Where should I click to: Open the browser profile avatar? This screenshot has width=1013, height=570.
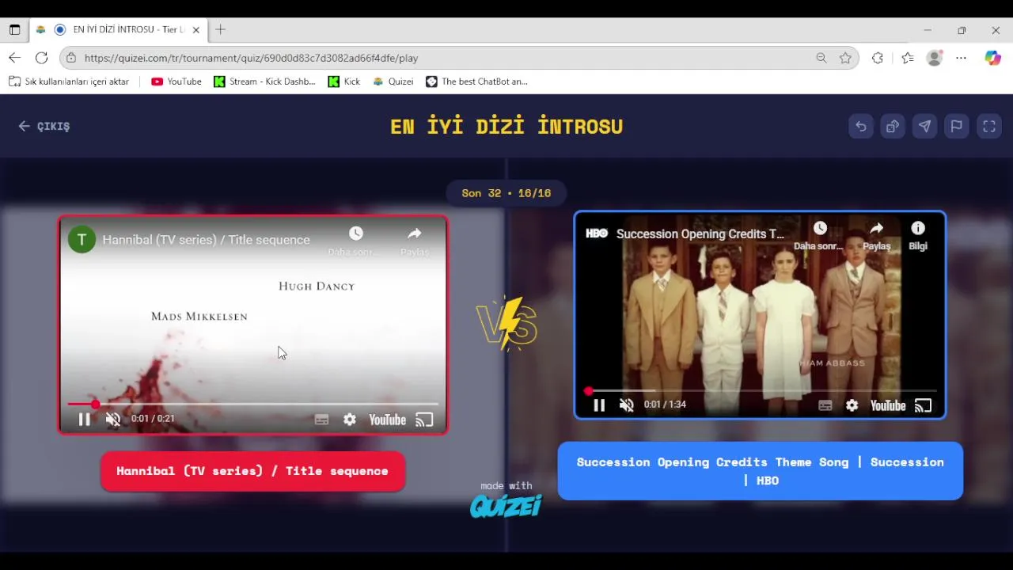pyautogui.click(x=935, y=58)
